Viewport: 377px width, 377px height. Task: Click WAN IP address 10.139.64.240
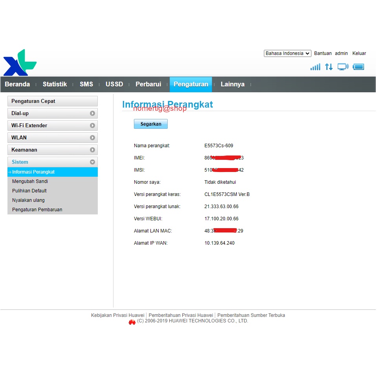(219, 243)
